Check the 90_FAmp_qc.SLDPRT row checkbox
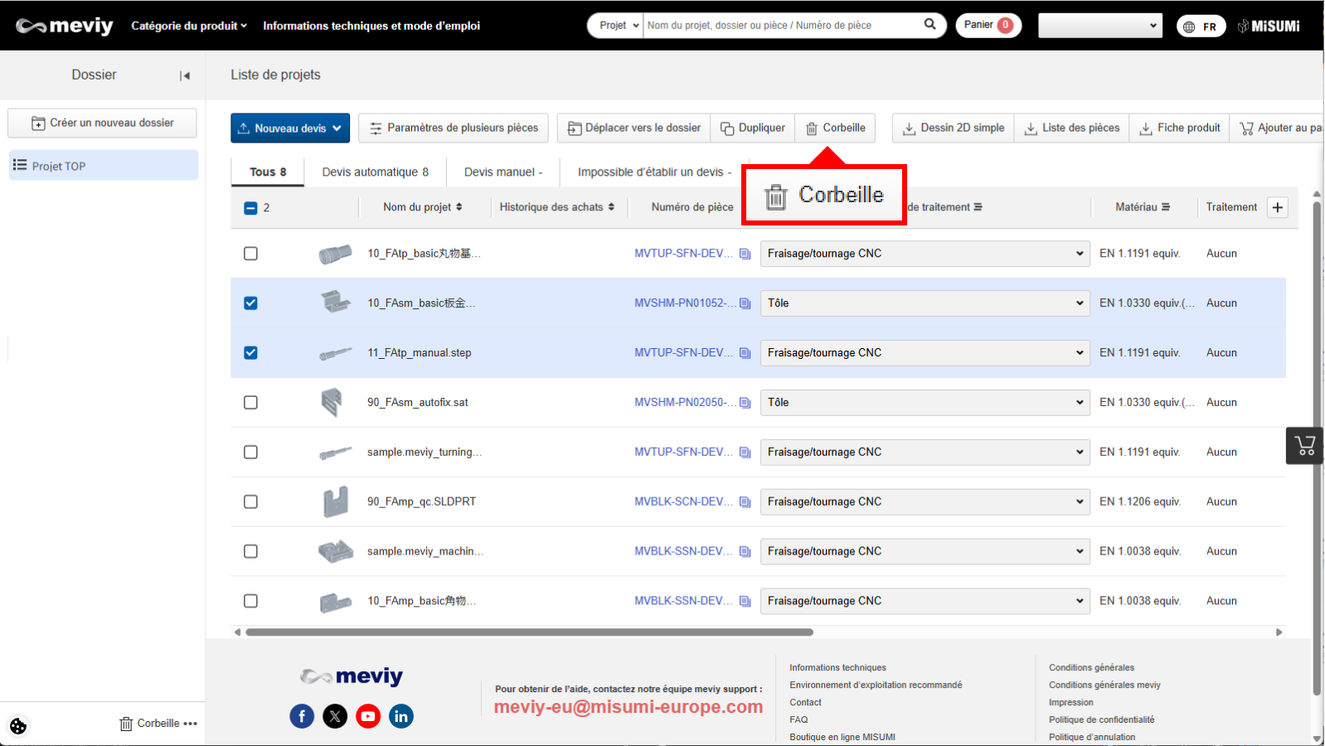The width and height of the screenshot is (1325, 746). 250,501
